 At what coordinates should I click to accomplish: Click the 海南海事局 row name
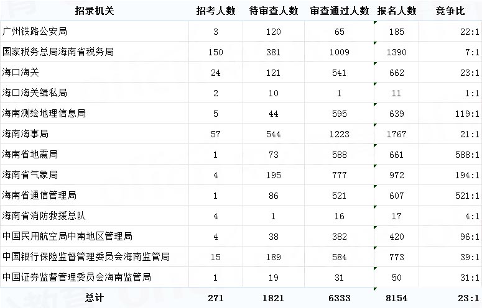[x=25, y=134]
